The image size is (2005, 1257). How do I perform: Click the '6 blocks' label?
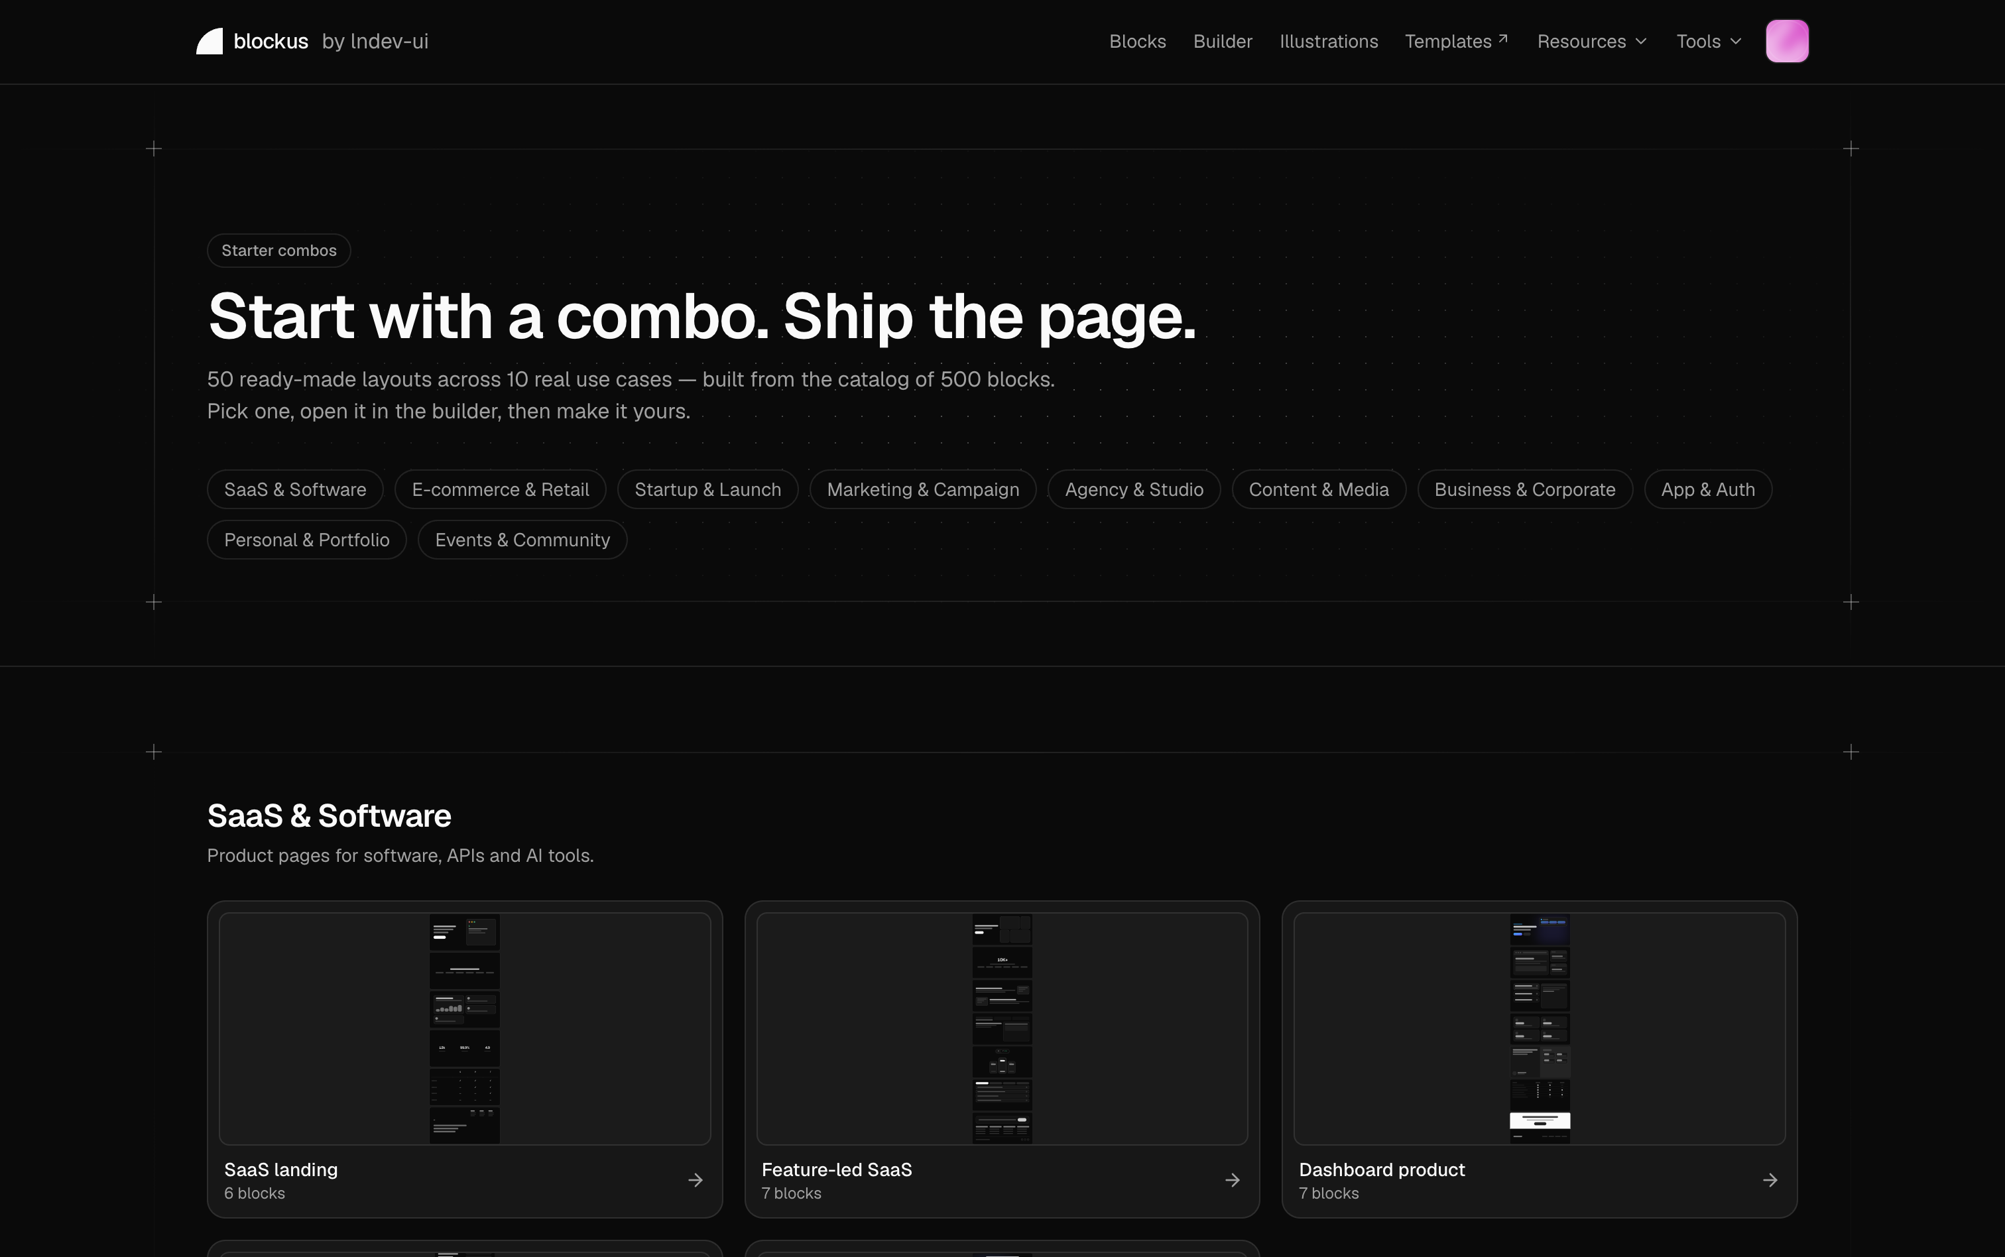pyautogui.click(x=255, y=1193)
